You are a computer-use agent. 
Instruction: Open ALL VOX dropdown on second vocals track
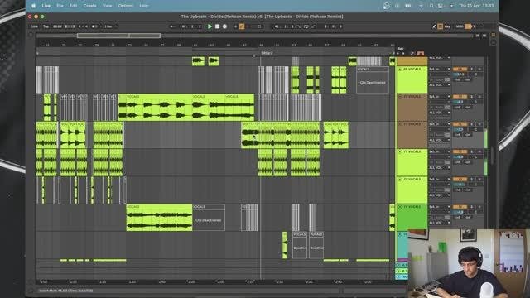point(440,113)
